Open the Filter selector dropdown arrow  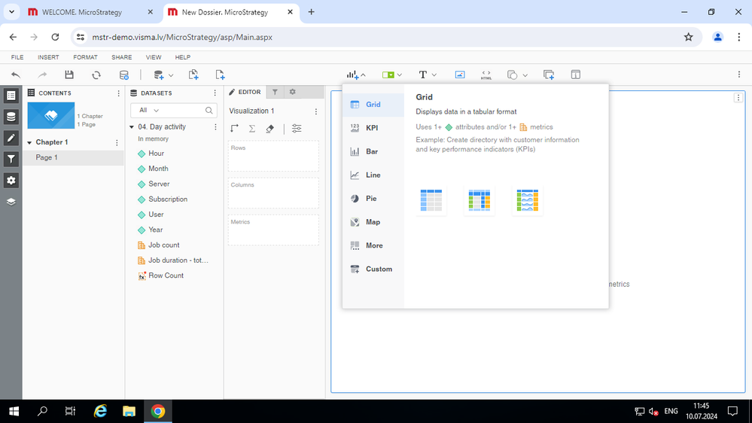point(399,75)
